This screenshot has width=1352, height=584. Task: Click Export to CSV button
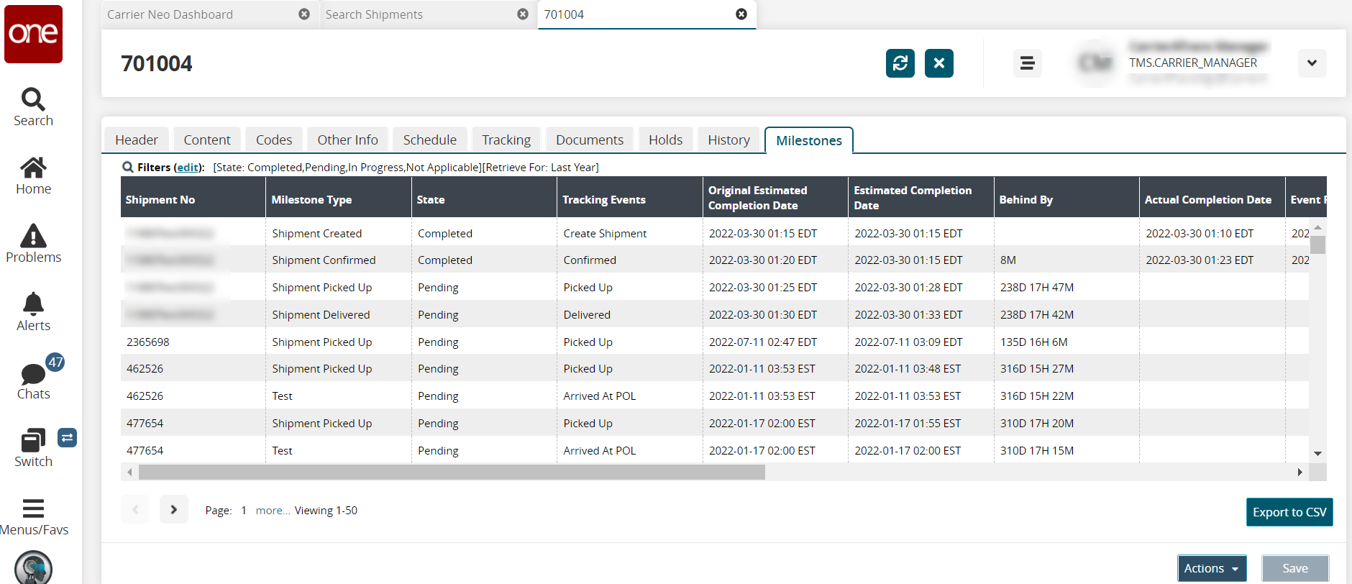coord(1289,512)
